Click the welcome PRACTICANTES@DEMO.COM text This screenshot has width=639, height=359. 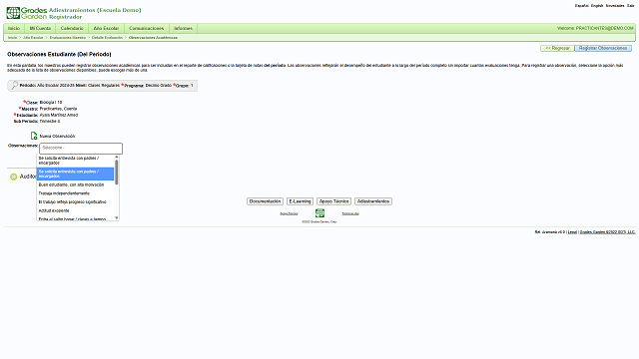[x=595, y=28]
